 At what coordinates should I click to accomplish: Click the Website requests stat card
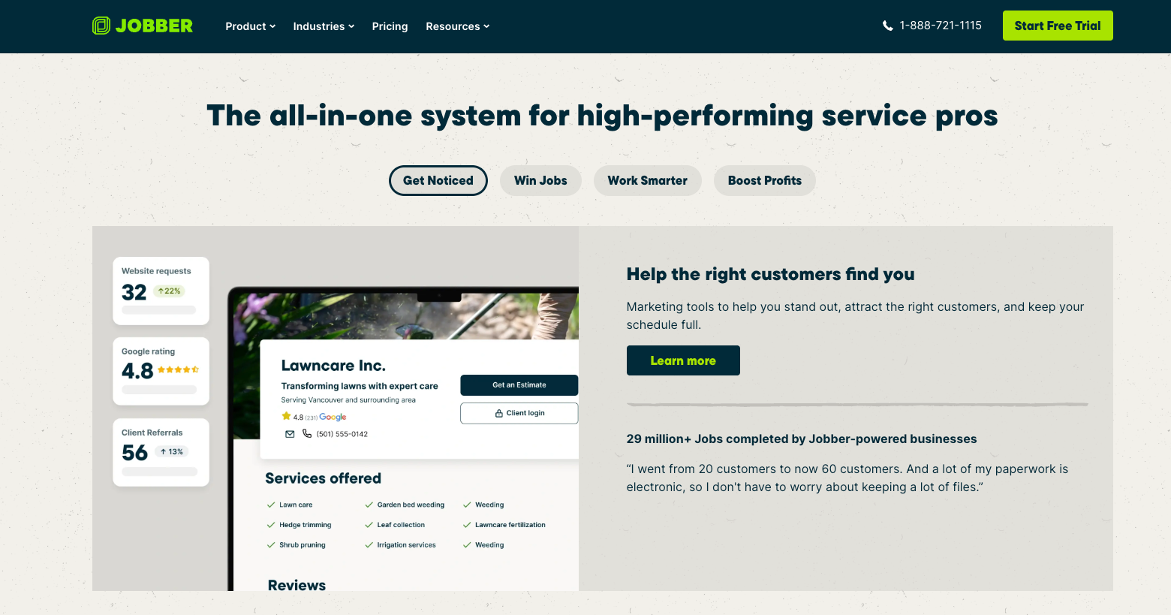click(x=161, y=291)
